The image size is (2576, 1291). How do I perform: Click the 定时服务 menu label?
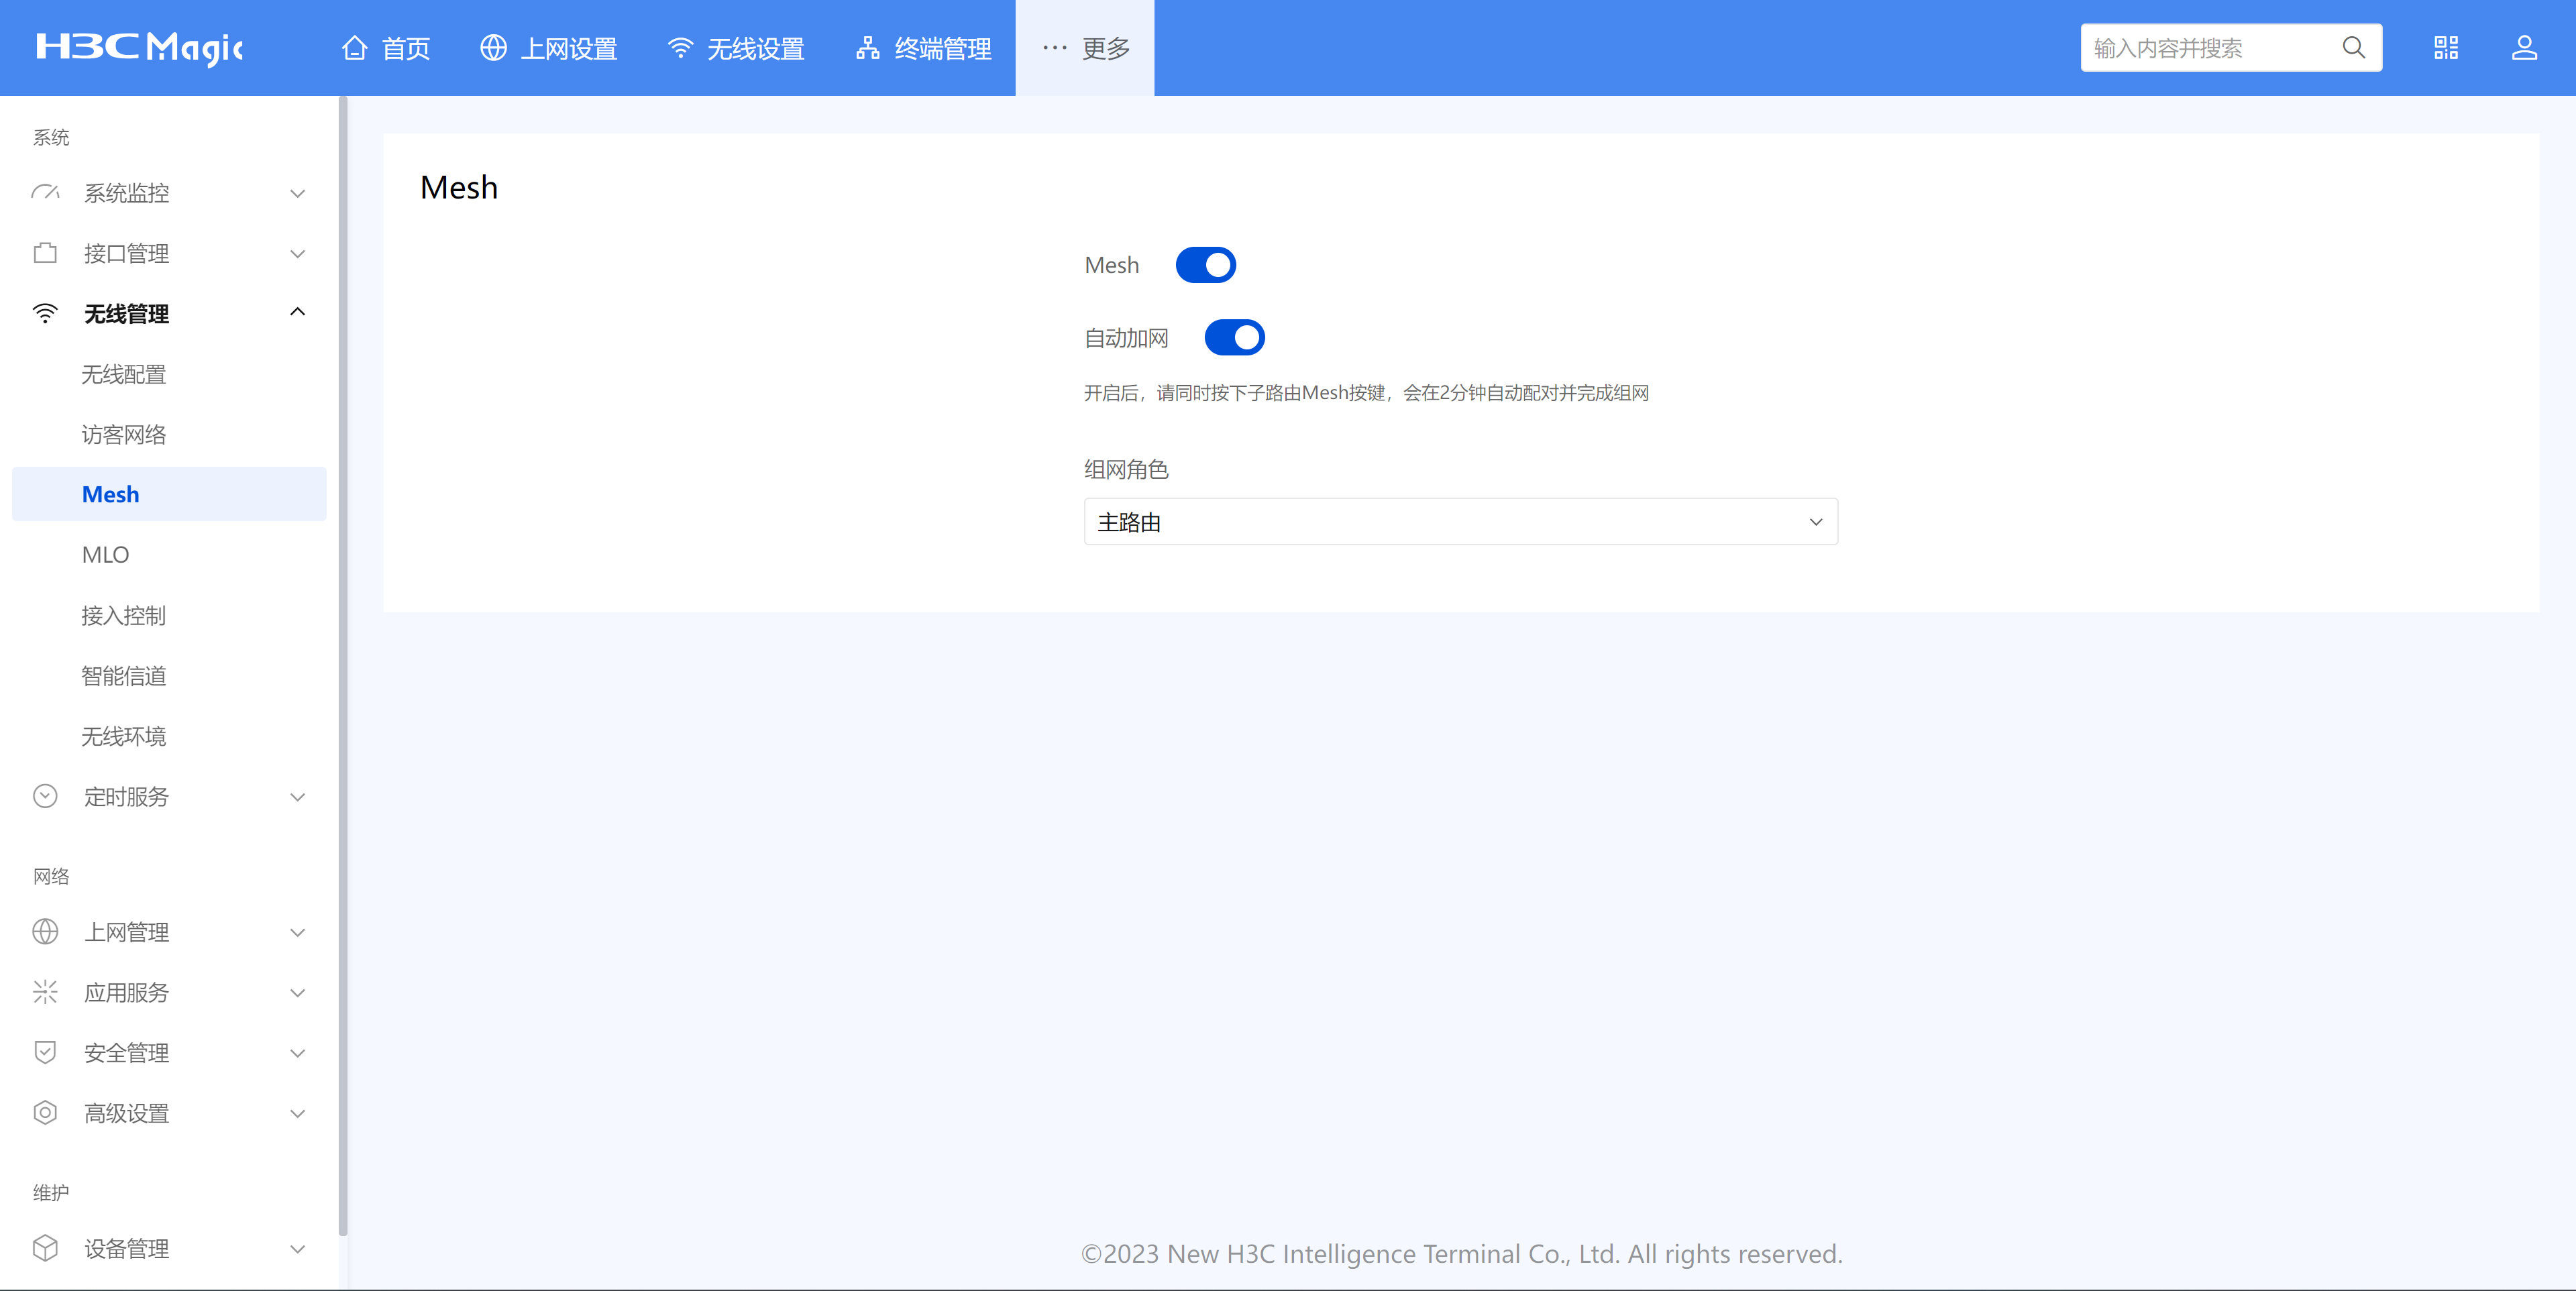(x=126, y=797)
